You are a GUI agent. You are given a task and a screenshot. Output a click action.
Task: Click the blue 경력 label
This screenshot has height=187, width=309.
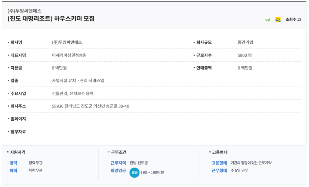13,163
